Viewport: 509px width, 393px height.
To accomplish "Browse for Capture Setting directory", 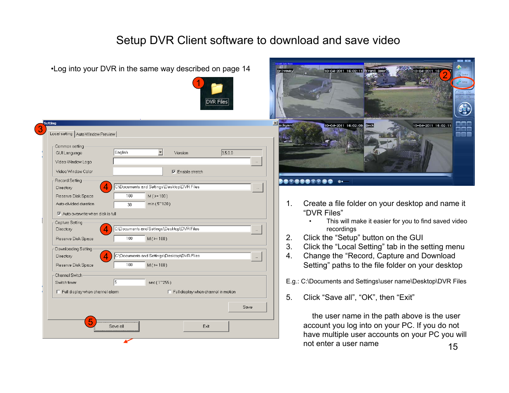I will pos(256,229).
